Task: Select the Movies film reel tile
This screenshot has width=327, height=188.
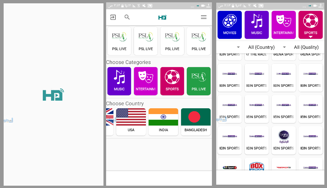Action: point(229,25)
